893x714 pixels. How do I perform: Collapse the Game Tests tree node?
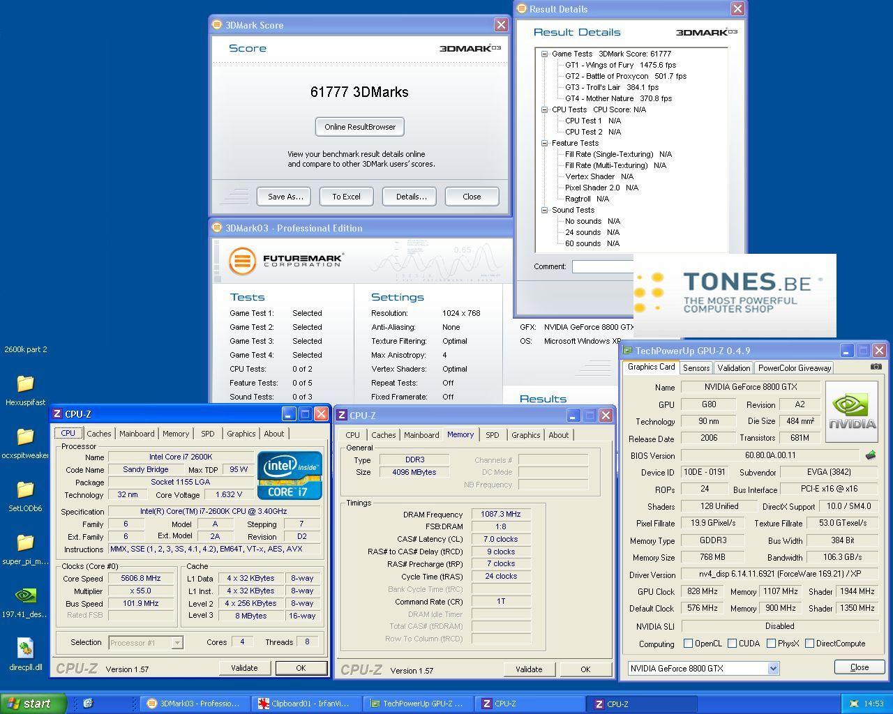[x=545, y=54]
